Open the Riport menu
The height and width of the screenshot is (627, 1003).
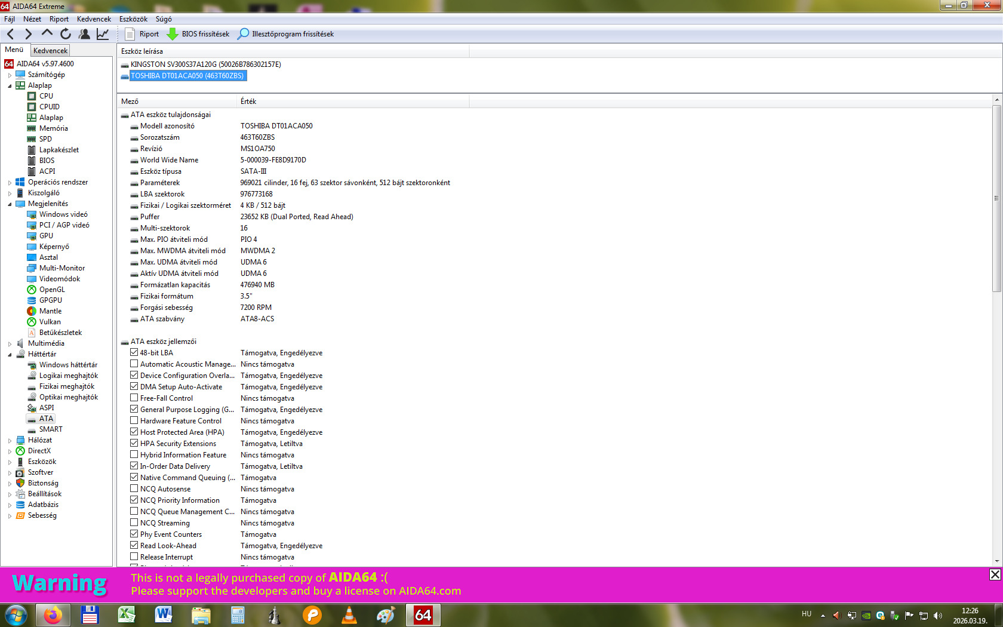pyautogui.click(x=59, y=19)
